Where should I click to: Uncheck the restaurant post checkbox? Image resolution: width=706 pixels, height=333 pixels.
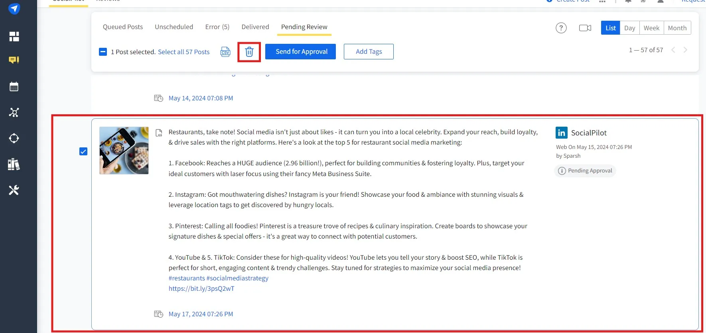click(x=83, y=151)
